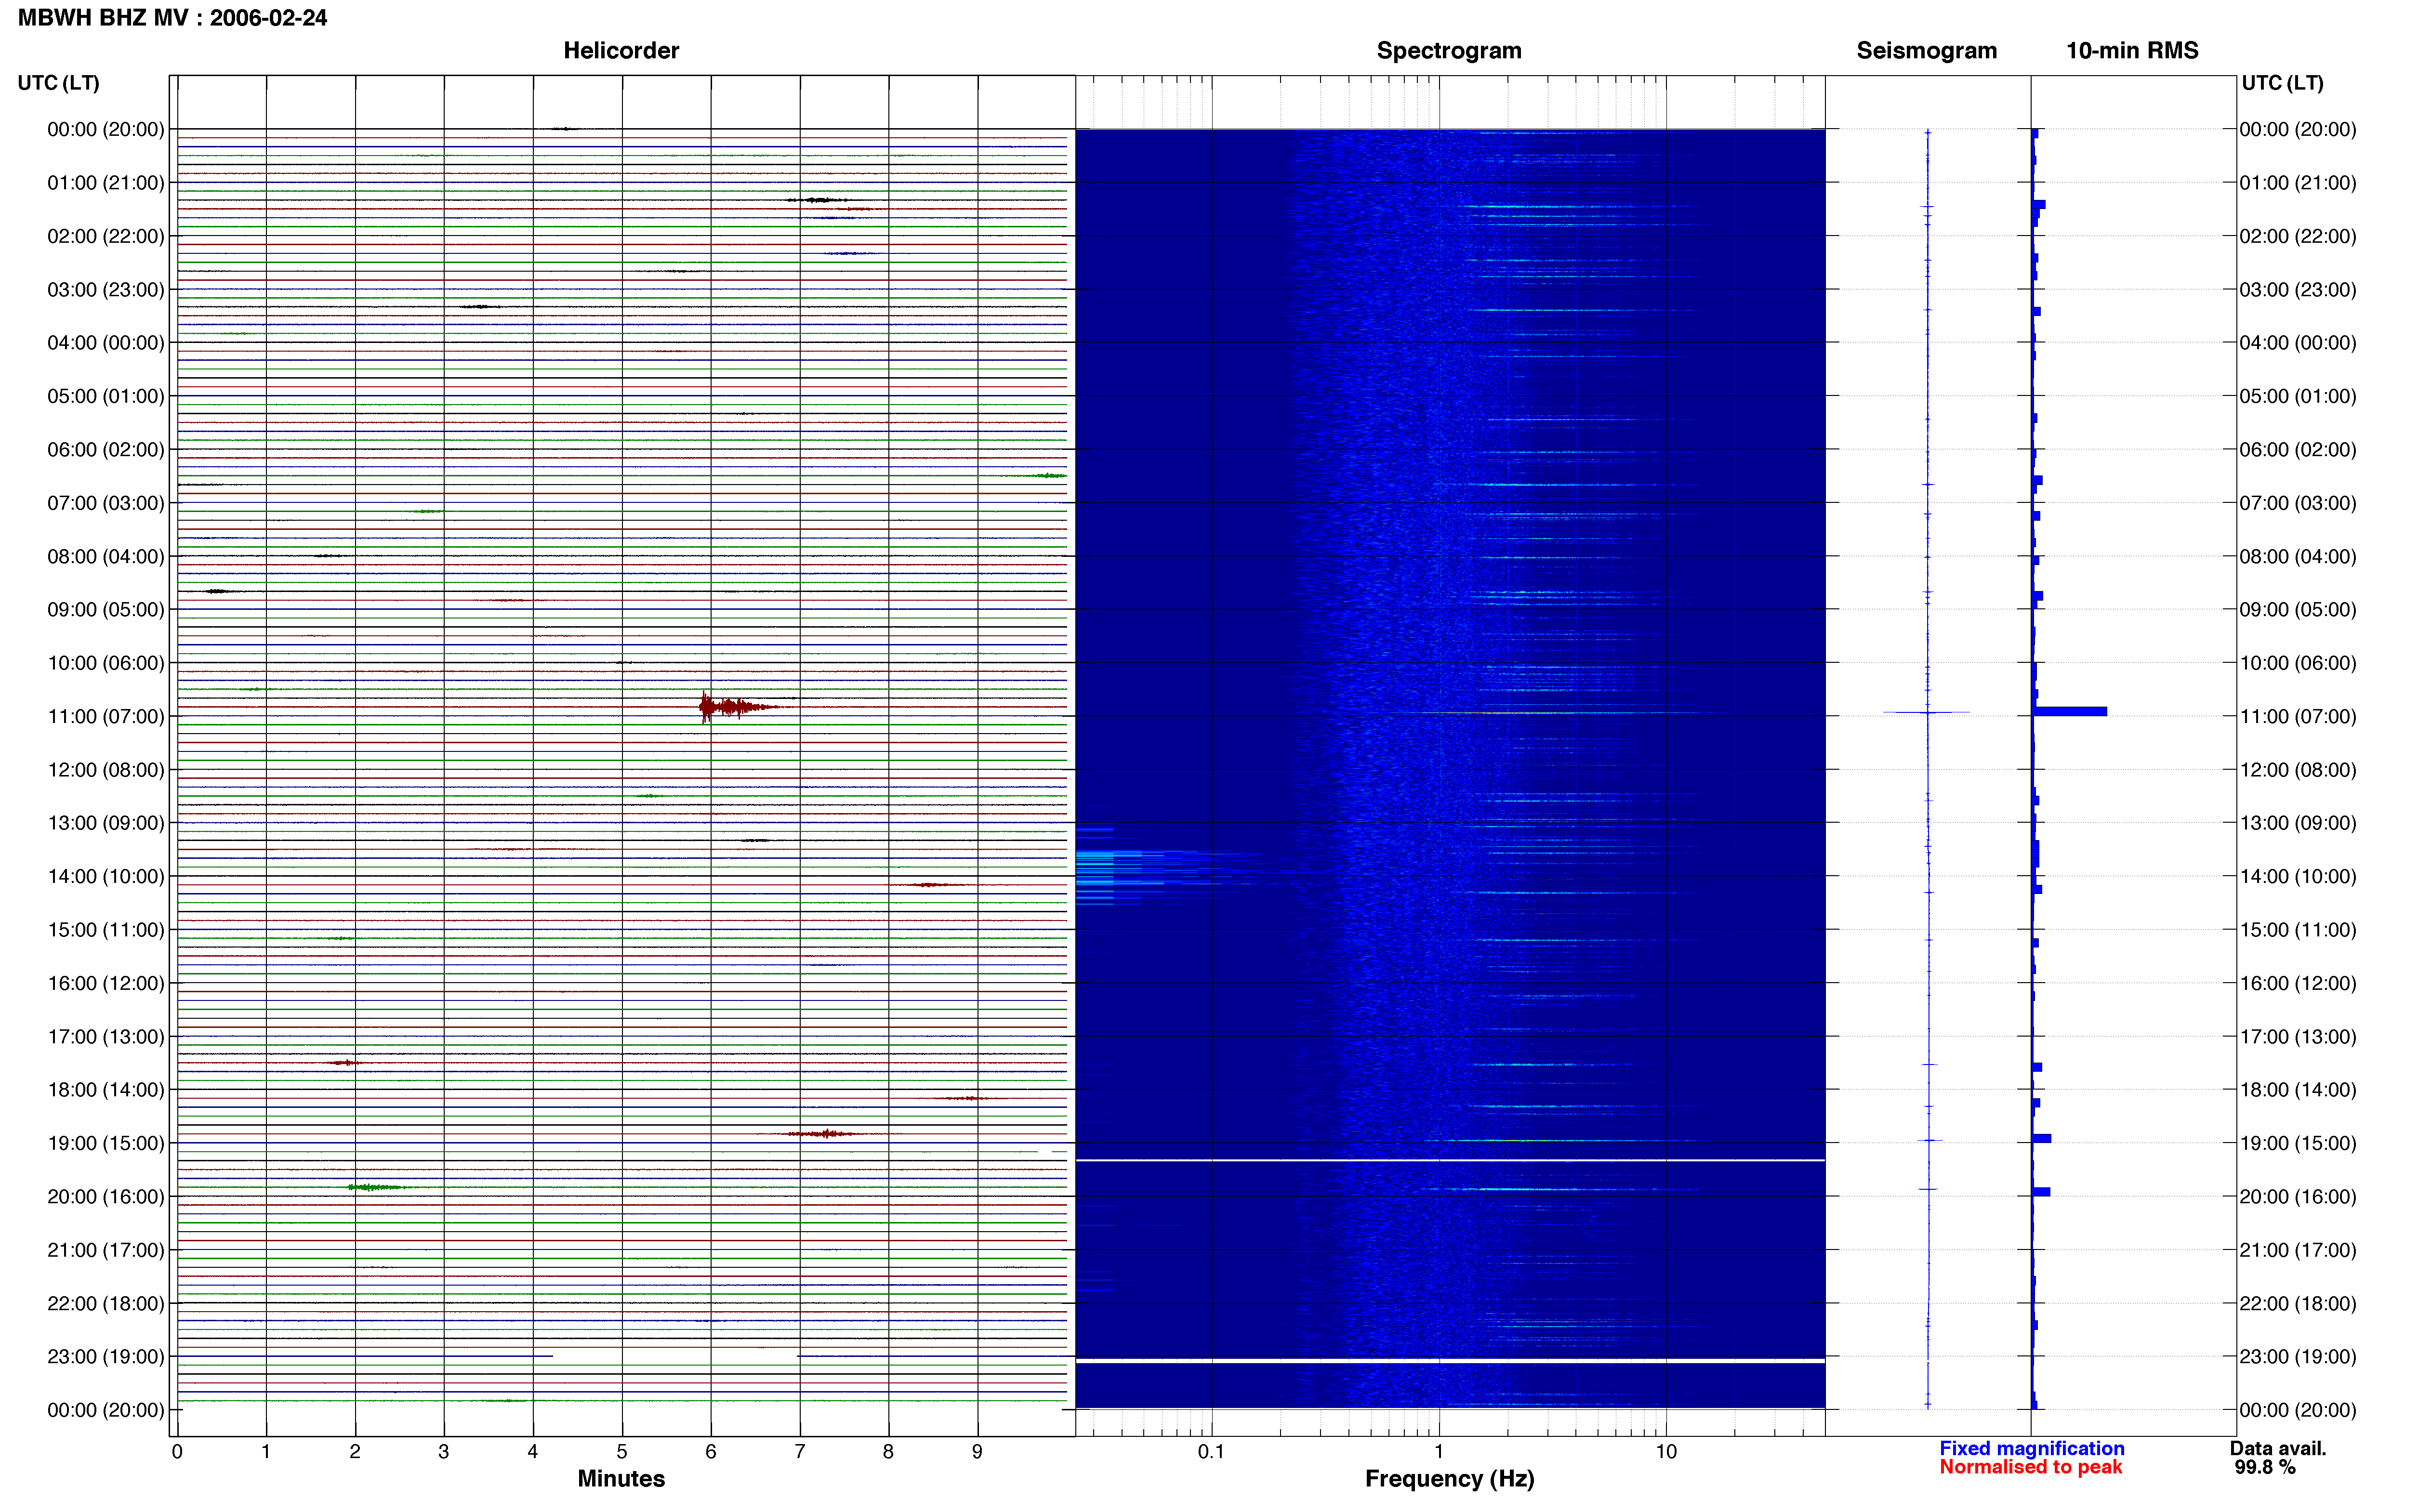
Task: Click the 10-min RMS panel heading
Action: click(2132, 50)
